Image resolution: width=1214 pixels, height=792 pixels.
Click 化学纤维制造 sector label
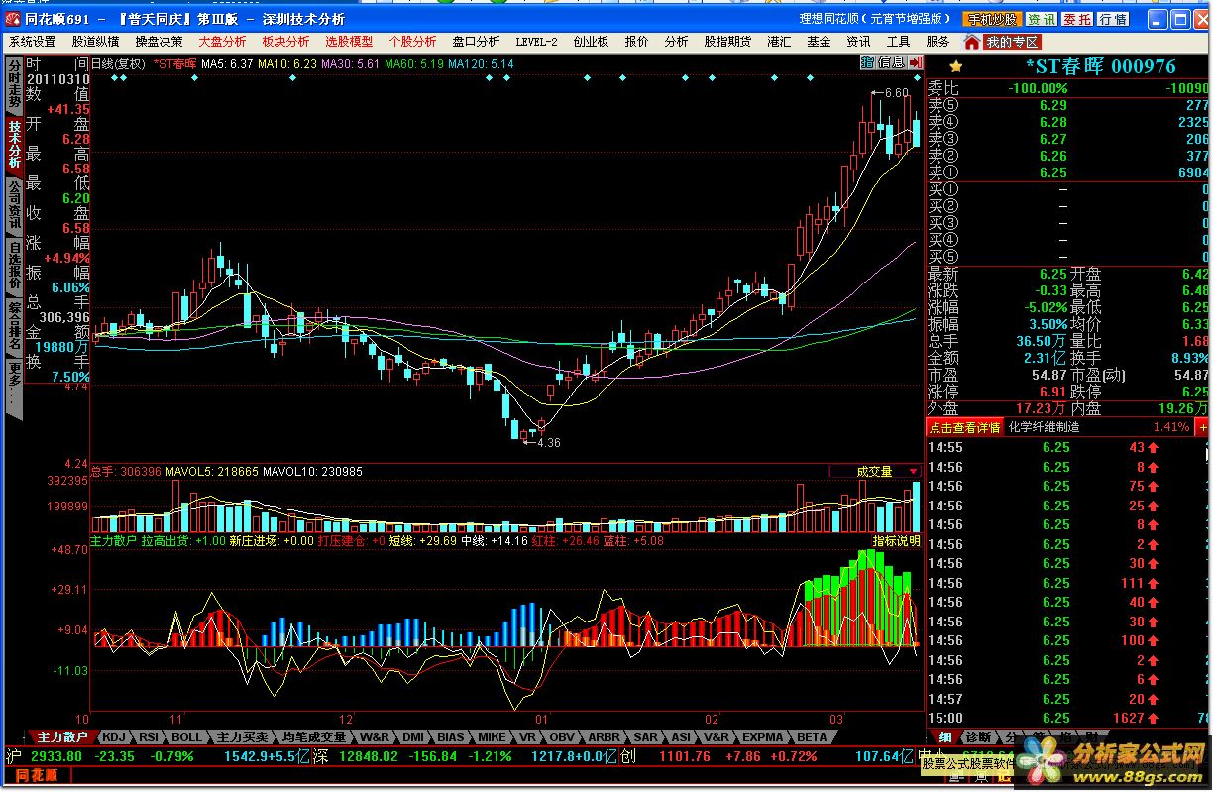[x=1044, y=427]
